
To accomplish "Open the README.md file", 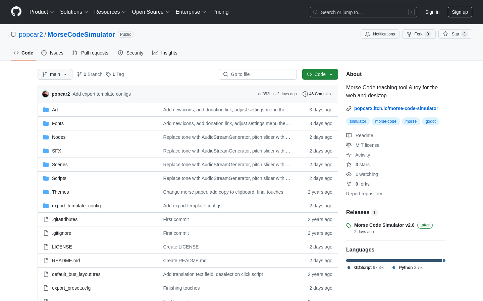I will [x=66, y=261].
